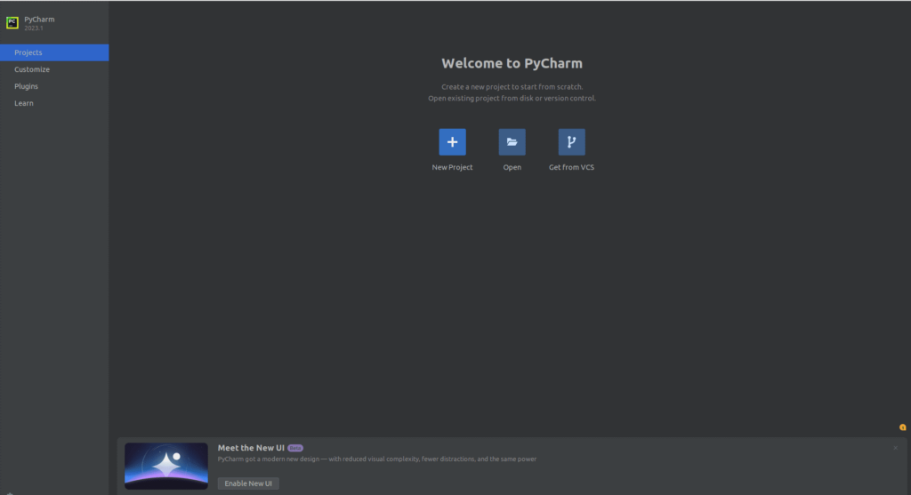Click the 'Meet the New UI' title text
Image resolution: width=911 pixels, height=495 pixels.
(x=251, y=448)
